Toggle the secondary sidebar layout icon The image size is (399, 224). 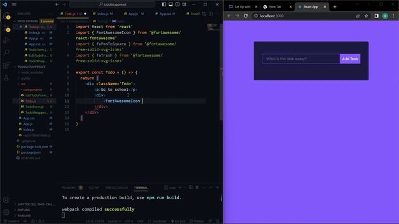[x=178, y=4]
